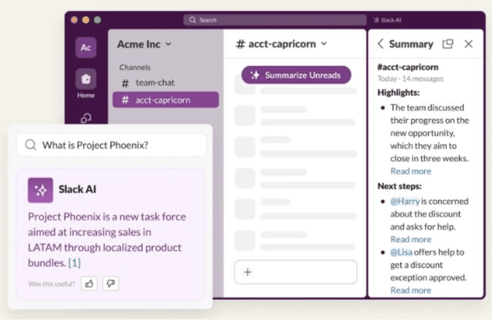Click the top Search bar
Screen dimensions: 492x320
[275, 20]
